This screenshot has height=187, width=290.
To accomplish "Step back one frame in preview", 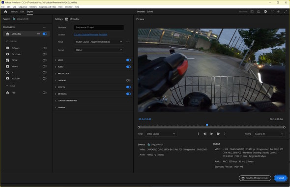I will pyautogui.click(x=205, y=134).
